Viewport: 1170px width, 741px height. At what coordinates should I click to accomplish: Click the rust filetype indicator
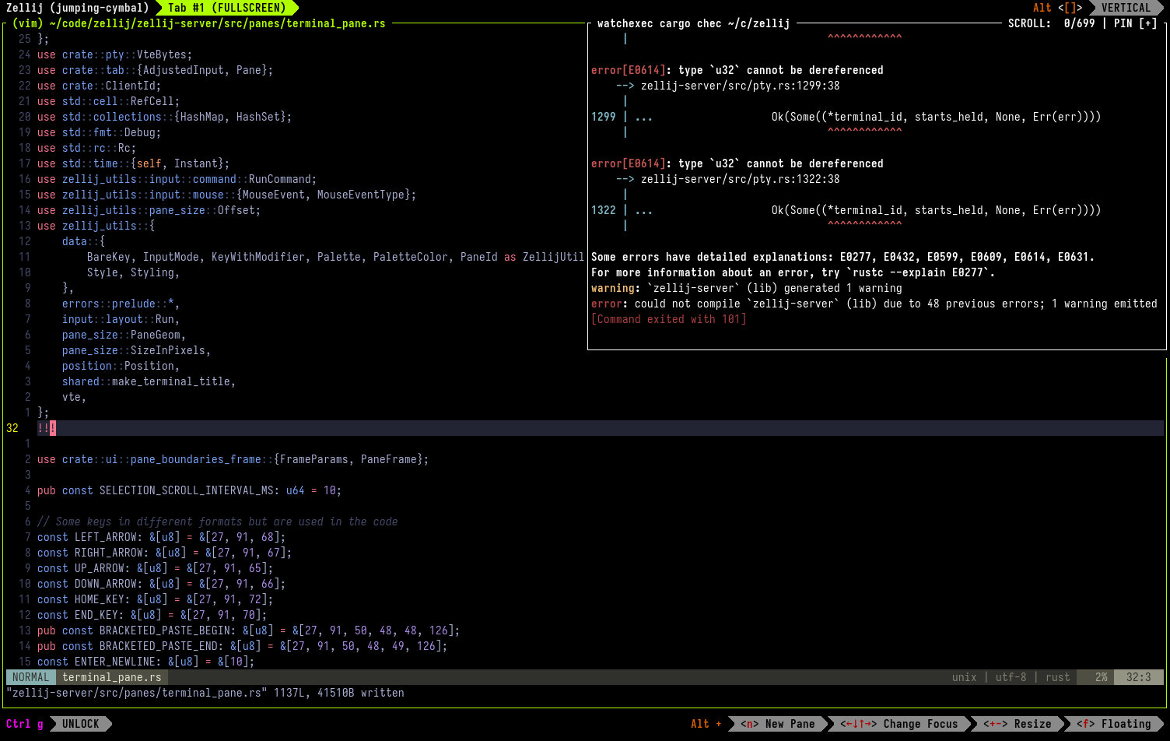[1058, 677]
